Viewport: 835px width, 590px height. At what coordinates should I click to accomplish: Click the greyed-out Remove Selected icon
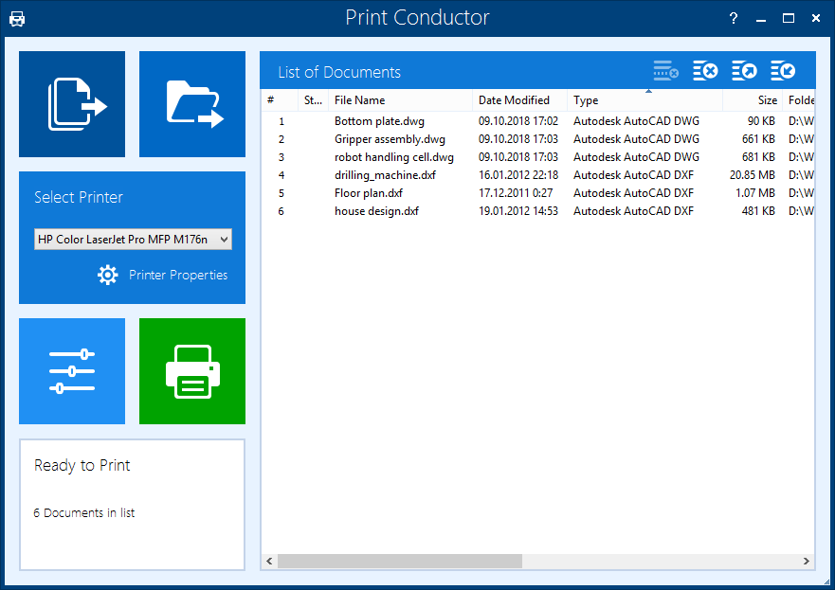[665, 71]
